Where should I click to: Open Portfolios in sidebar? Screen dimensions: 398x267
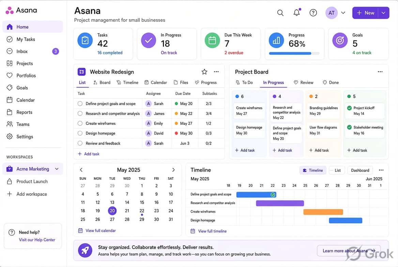coord(33,76)
